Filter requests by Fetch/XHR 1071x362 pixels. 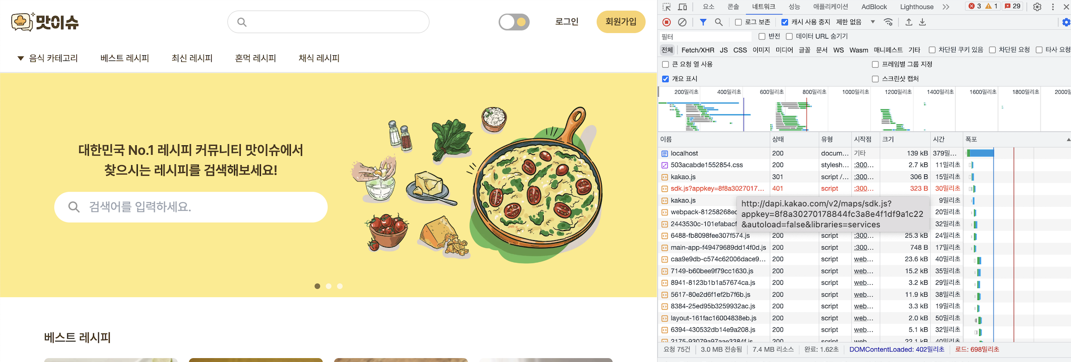click(x=698, y=50)
